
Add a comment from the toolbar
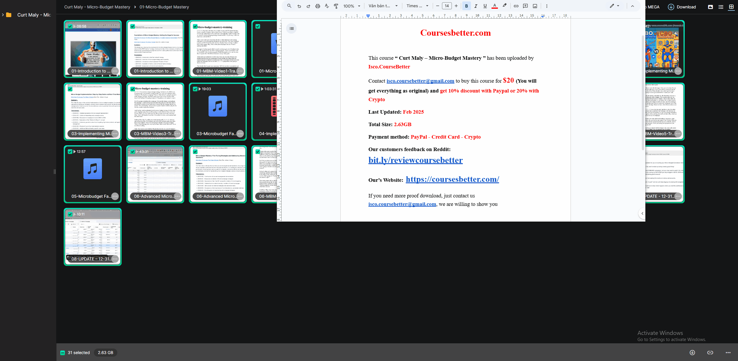[525, 6]
